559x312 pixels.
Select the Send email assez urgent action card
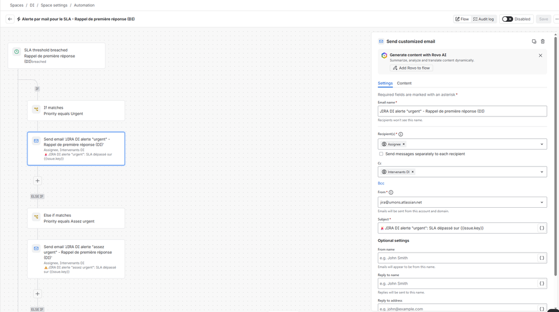[x=76, y=259]
